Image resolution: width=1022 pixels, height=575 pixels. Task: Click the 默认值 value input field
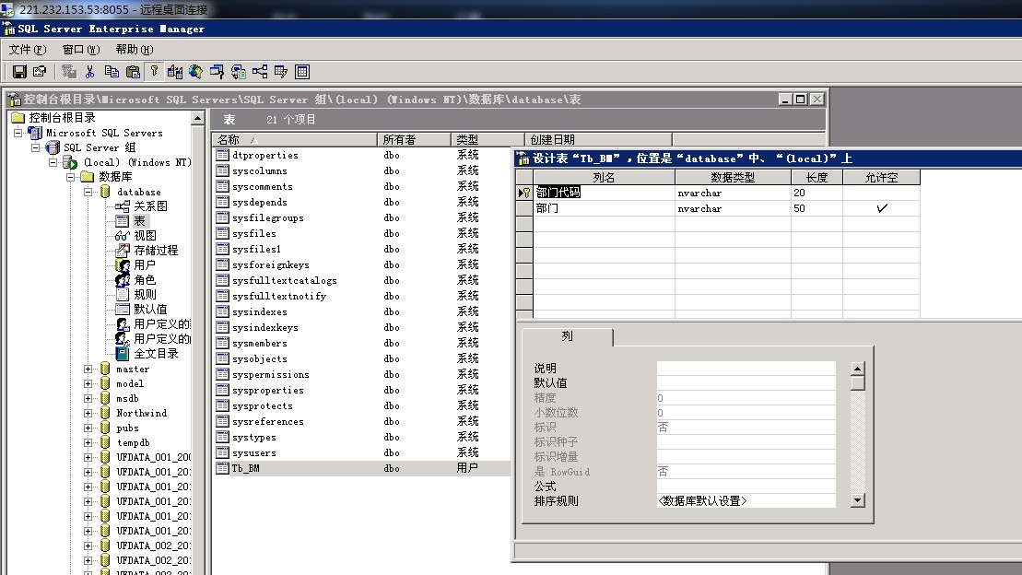(x=746, y=383)
